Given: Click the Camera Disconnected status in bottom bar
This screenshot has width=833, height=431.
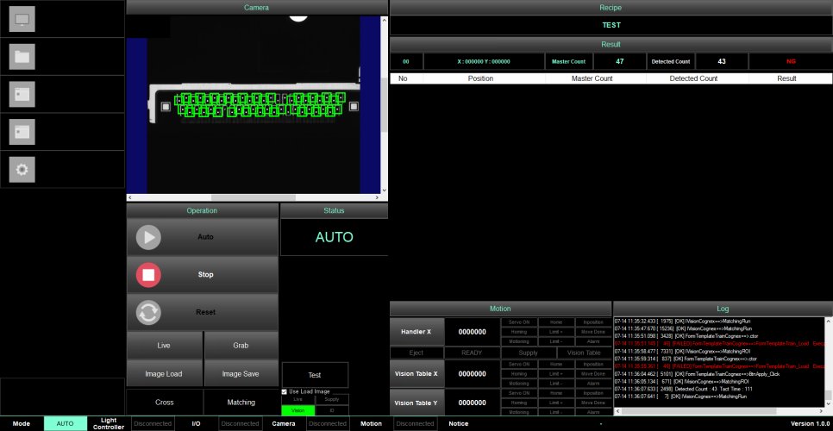Looking at the screenshot, I should coord(328,423).
